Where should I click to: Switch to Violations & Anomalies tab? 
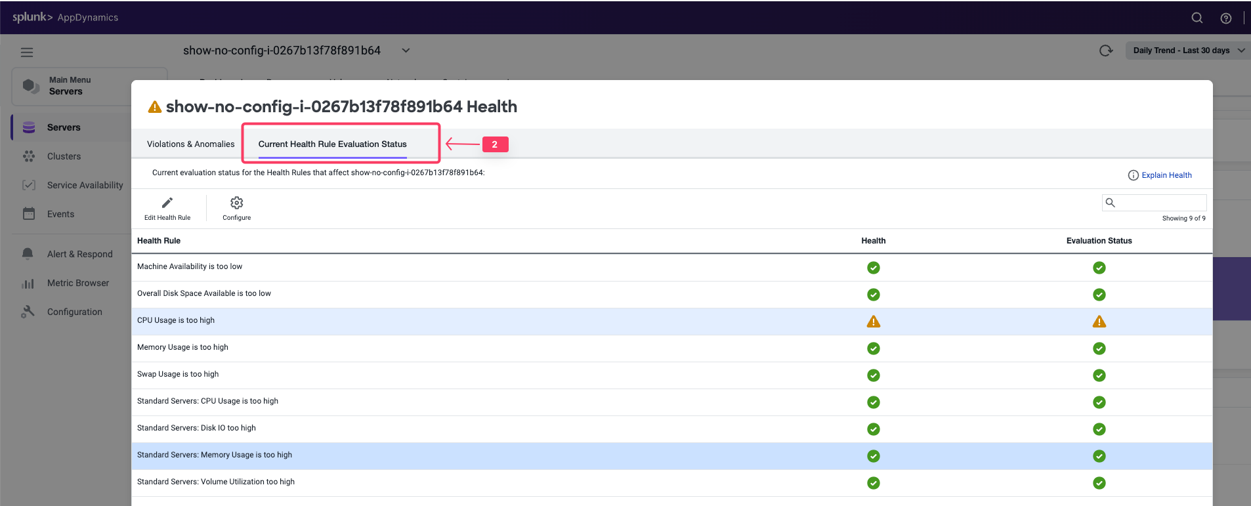click(x=190, y=144)
